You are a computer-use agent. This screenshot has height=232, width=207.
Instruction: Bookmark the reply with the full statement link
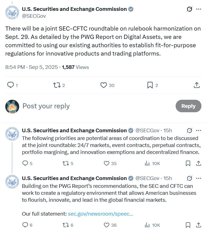pyautogui.click(x=188, y=225)
